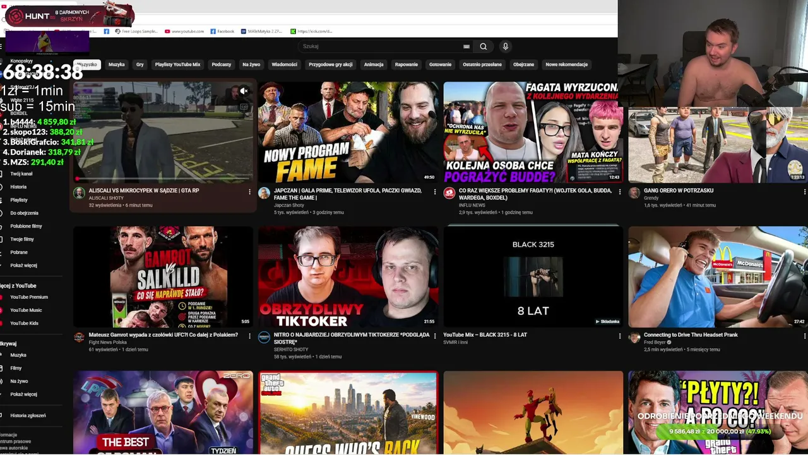This screenshot has width=808, height=455.
Task: Open three-dot menu for Fagata problems video
Action: [x=619, y=191]
